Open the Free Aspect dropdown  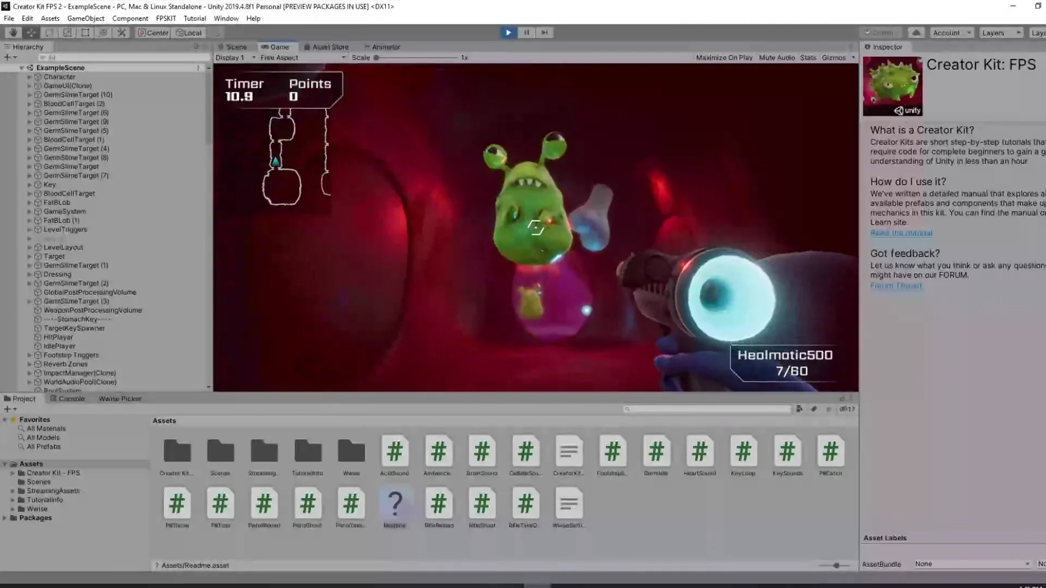pos(301,57)
